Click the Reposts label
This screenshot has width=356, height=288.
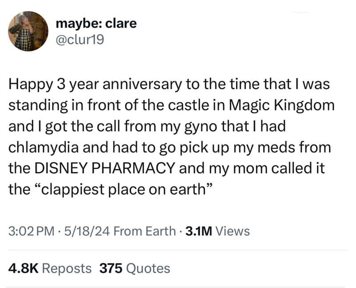pyautogui.click(x=67, y=268)
